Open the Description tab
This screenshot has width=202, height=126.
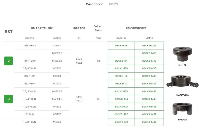tap(95, 4)
